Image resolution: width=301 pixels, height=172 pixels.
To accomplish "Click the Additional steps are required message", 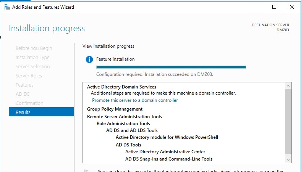I will tap(163, 93).
